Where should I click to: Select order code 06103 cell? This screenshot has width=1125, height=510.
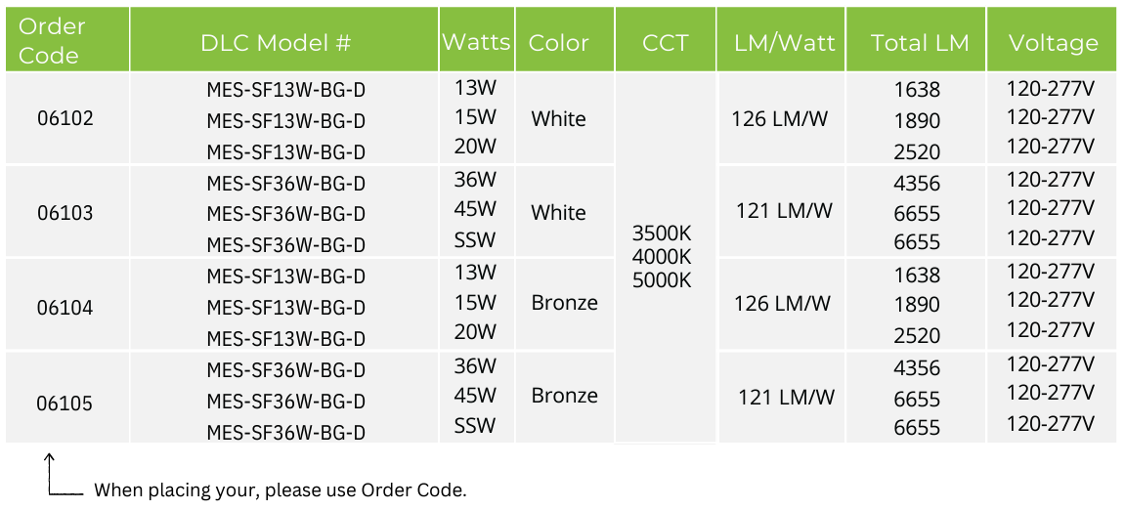[65, 213]
